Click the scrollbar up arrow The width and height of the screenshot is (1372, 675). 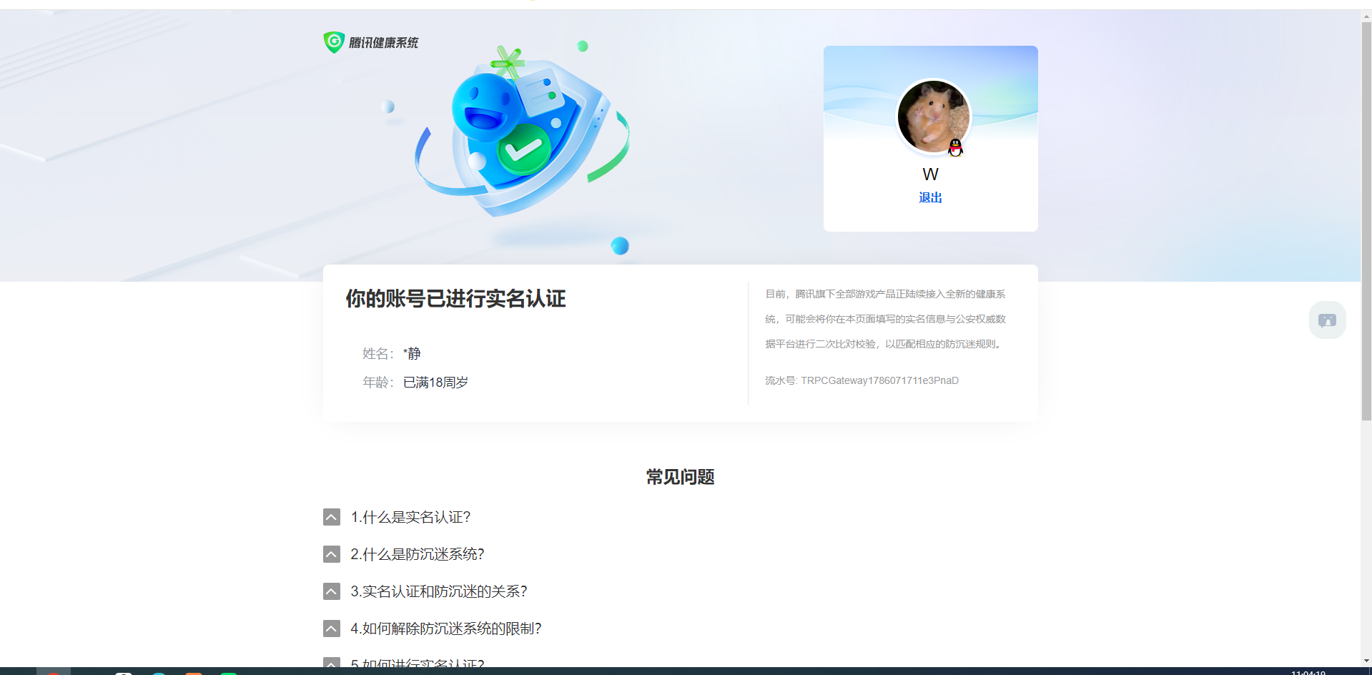pyautogui.click(x=1366, y=16)
